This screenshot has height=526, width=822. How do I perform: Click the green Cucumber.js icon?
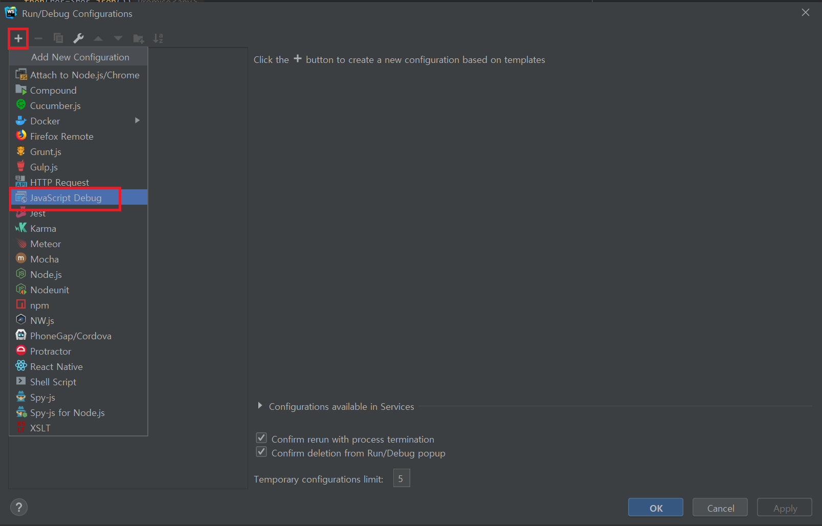coord(21,105)
